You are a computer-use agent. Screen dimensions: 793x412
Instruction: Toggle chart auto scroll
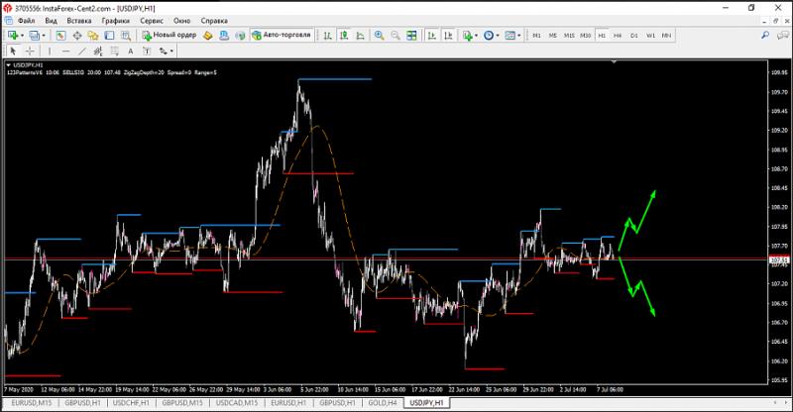(x=431, y=36)
